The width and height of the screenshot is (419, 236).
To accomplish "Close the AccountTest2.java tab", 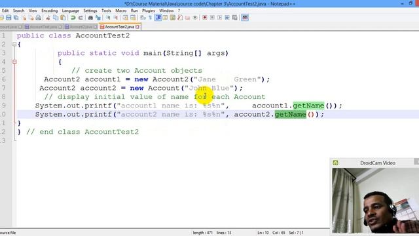I will 137,27.
